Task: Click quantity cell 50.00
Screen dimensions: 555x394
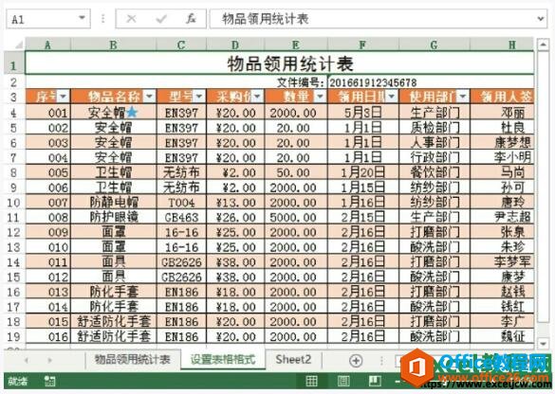Action: coord(296,172)
